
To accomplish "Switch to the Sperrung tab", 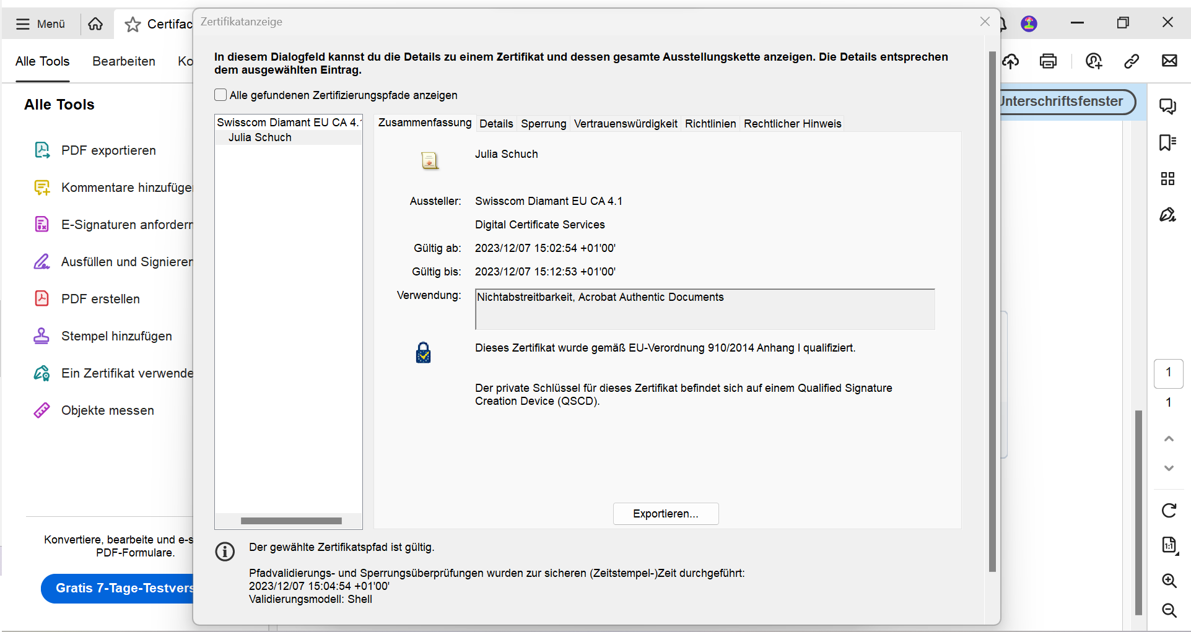I will (543, 124).
